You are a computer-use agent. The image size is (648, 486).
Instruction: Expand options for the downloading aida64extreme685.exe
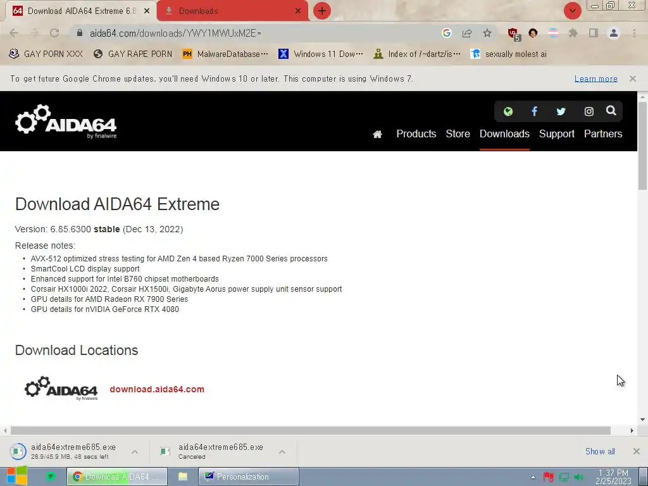click(135, 452)
